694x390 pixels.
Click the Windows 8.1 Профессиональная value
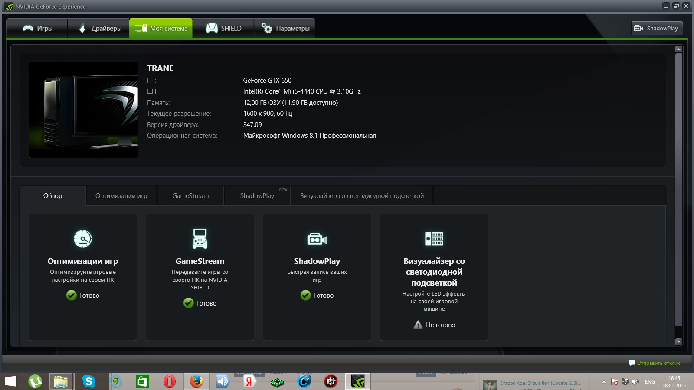[309, 136]
